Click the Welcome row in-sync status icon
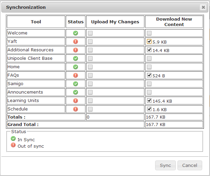 pos(76,33)
